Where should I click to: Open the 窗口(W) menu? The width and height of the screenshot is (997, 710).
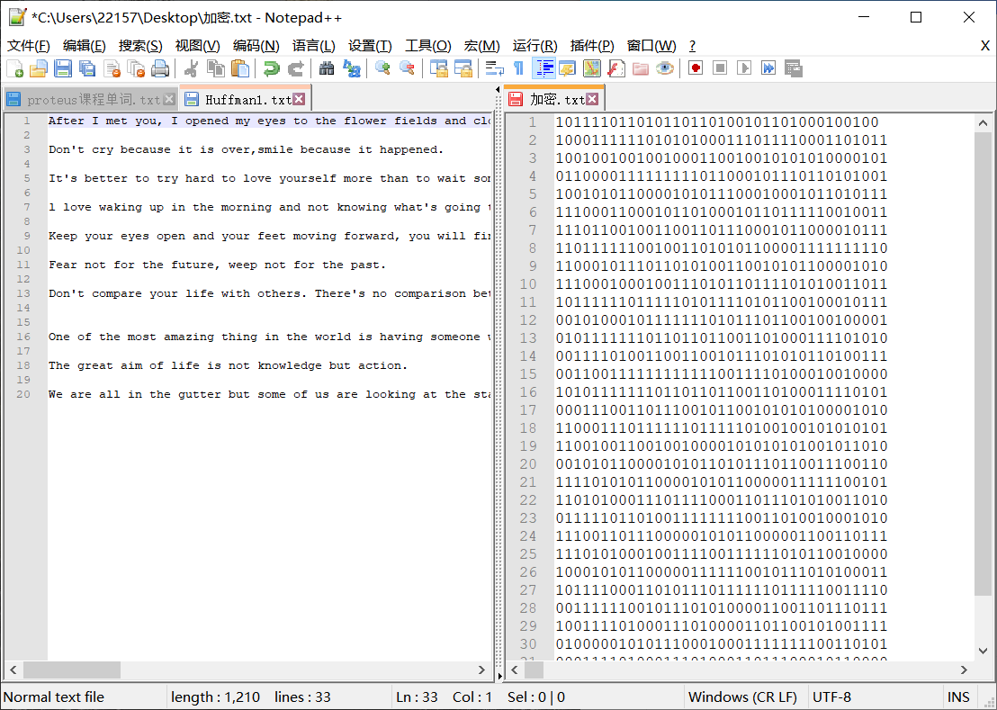click(651, 46)
